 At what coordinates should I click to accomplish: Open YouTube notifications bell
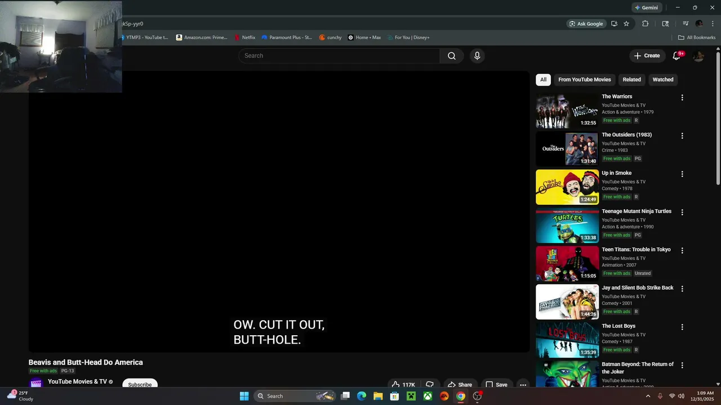(677, 56)
